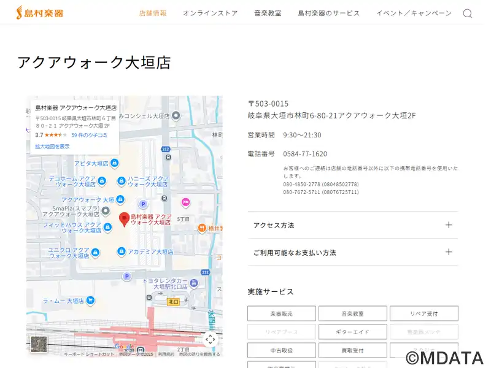The height and width of the screenshot is (368, 491).
Task: Click the アピタ大垣店 shopping marker
Action: (115, 163)
